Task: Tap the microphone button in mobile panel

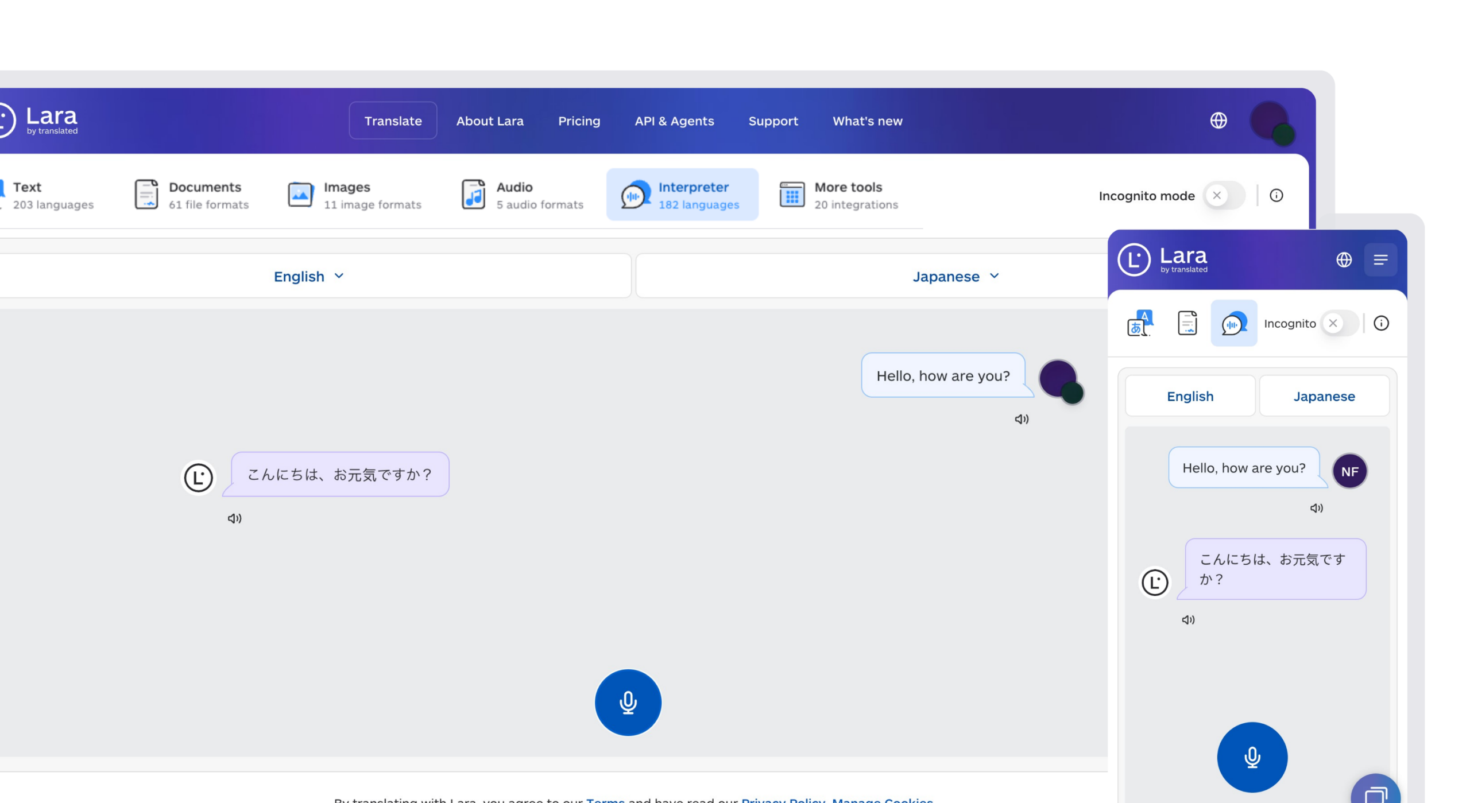Action: pyautogui.click(x=1251, y=757)
